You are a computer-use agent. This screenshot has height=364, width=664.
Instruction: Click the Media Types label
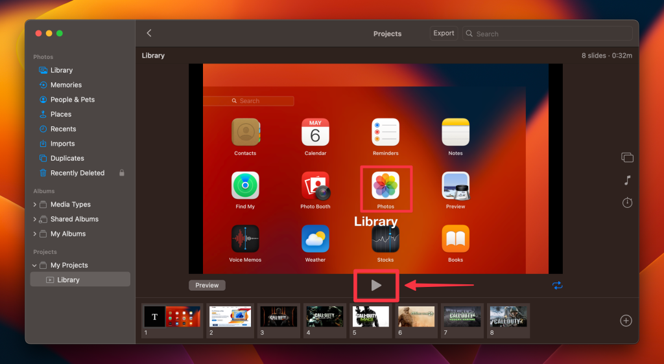(x=70, y=205)
